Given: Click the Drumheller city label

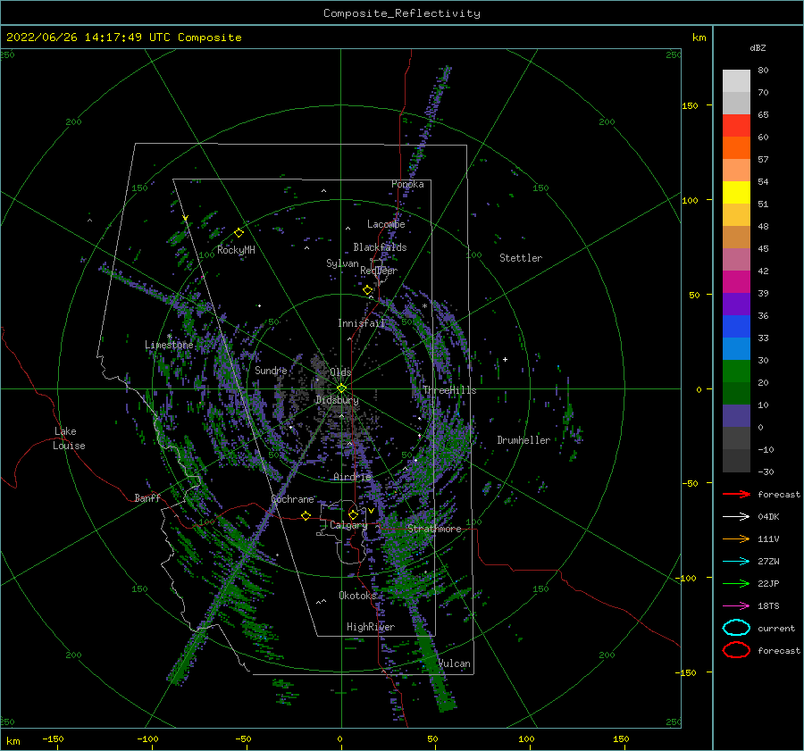Looking at the screenshot, I should pyautogui.click(x=523, y=440).
